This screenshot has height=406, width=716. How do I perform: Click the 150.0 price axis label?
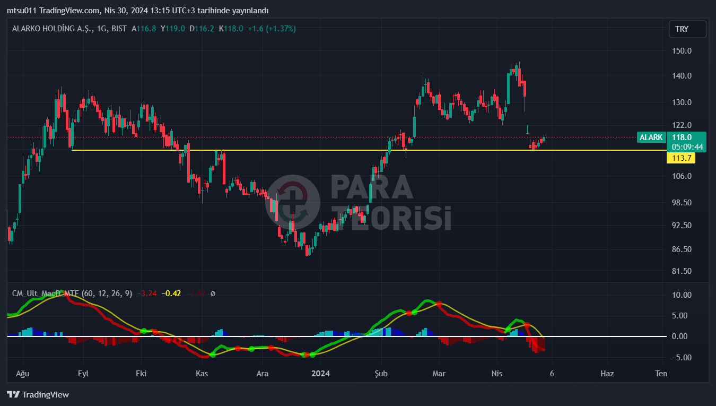[x=682, y=51]
